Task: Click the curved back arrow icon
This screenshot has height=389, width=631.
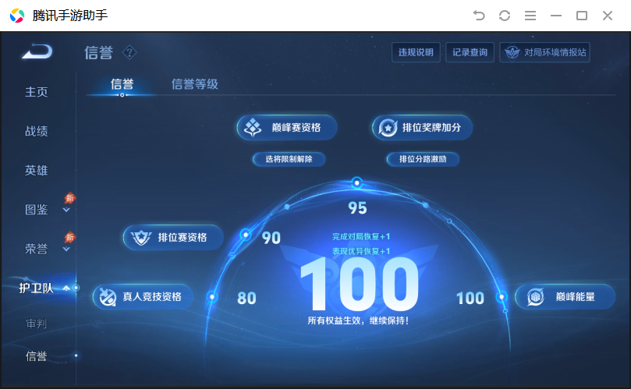Action: (x=37, y=51)
